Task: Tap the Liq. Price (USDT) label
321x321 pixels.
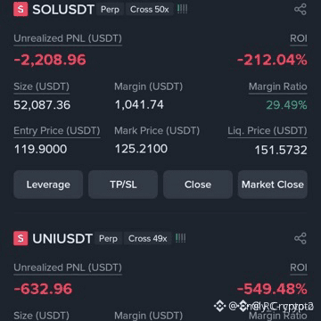Action: [x=267, y=131]
